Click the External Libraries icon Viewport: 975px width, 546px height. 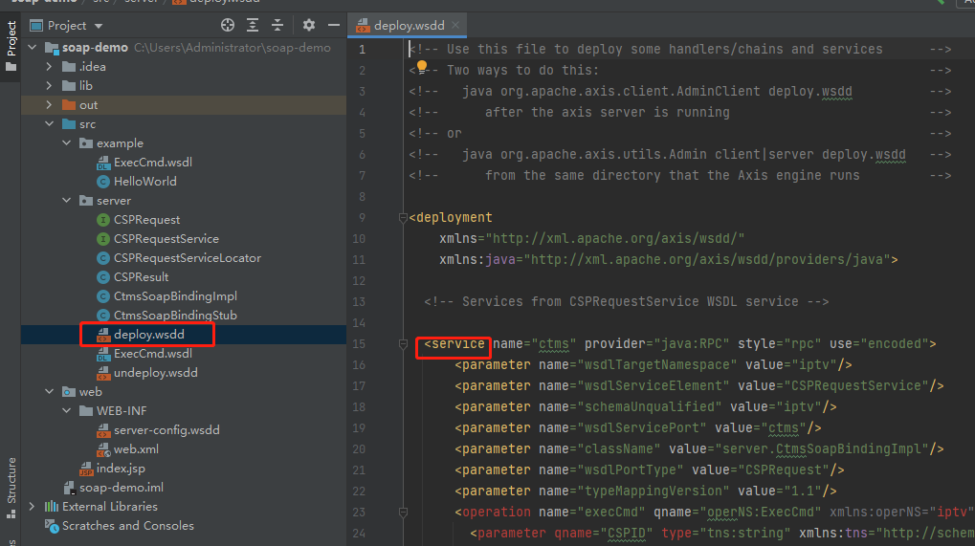[52, 506]
